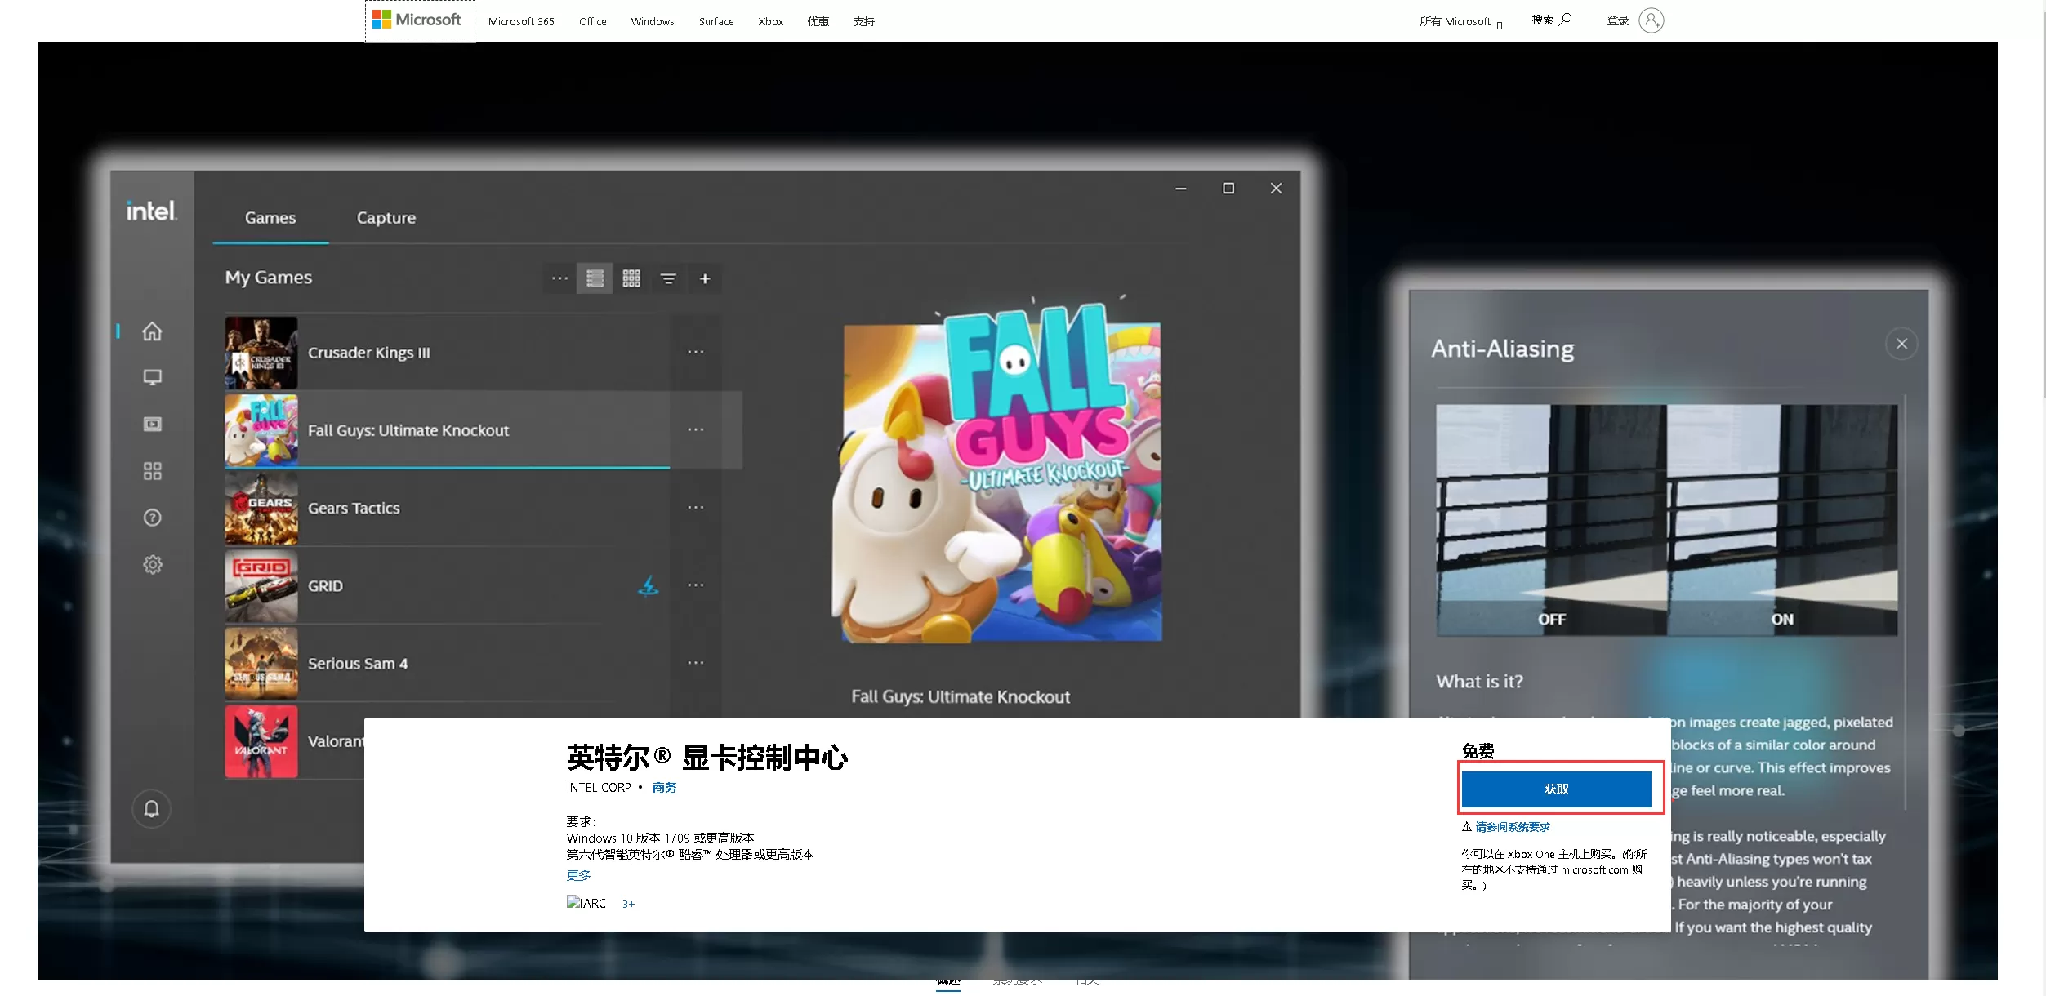Viewport: 2046px width, 996px height.
Task: Expand the 所有 Microsoft dropdown
Action: pos(1460,22)
